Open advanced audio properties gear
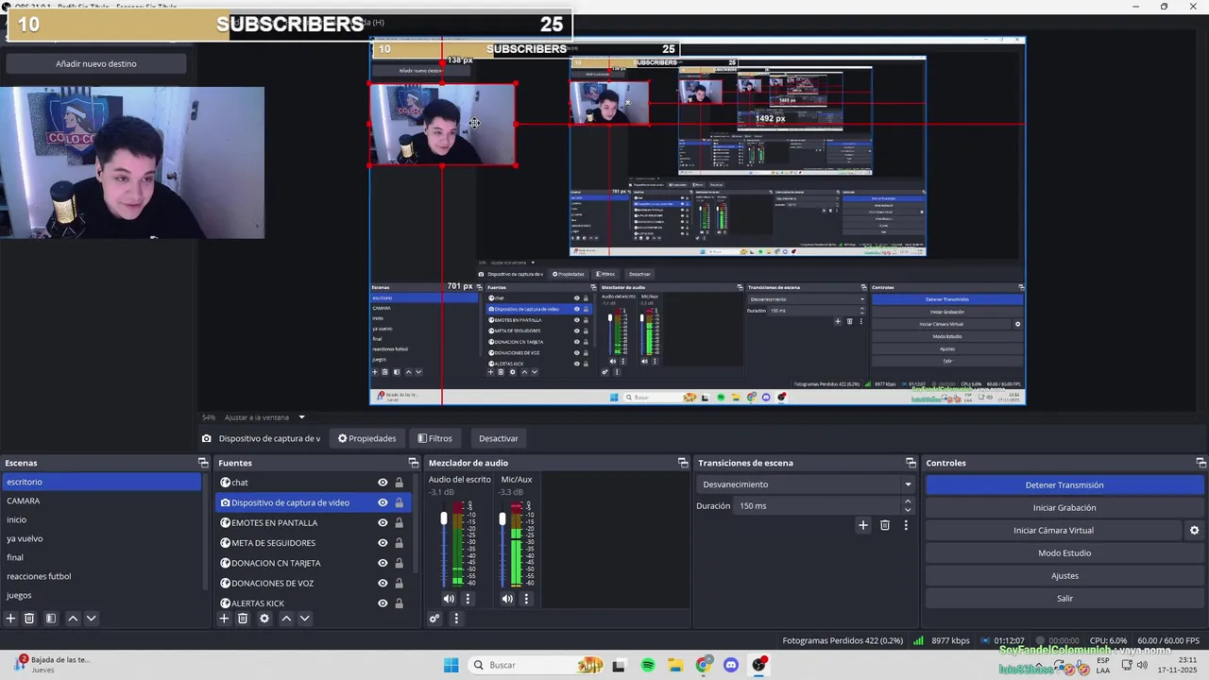 pyautogui.click(x=434, y=619)
